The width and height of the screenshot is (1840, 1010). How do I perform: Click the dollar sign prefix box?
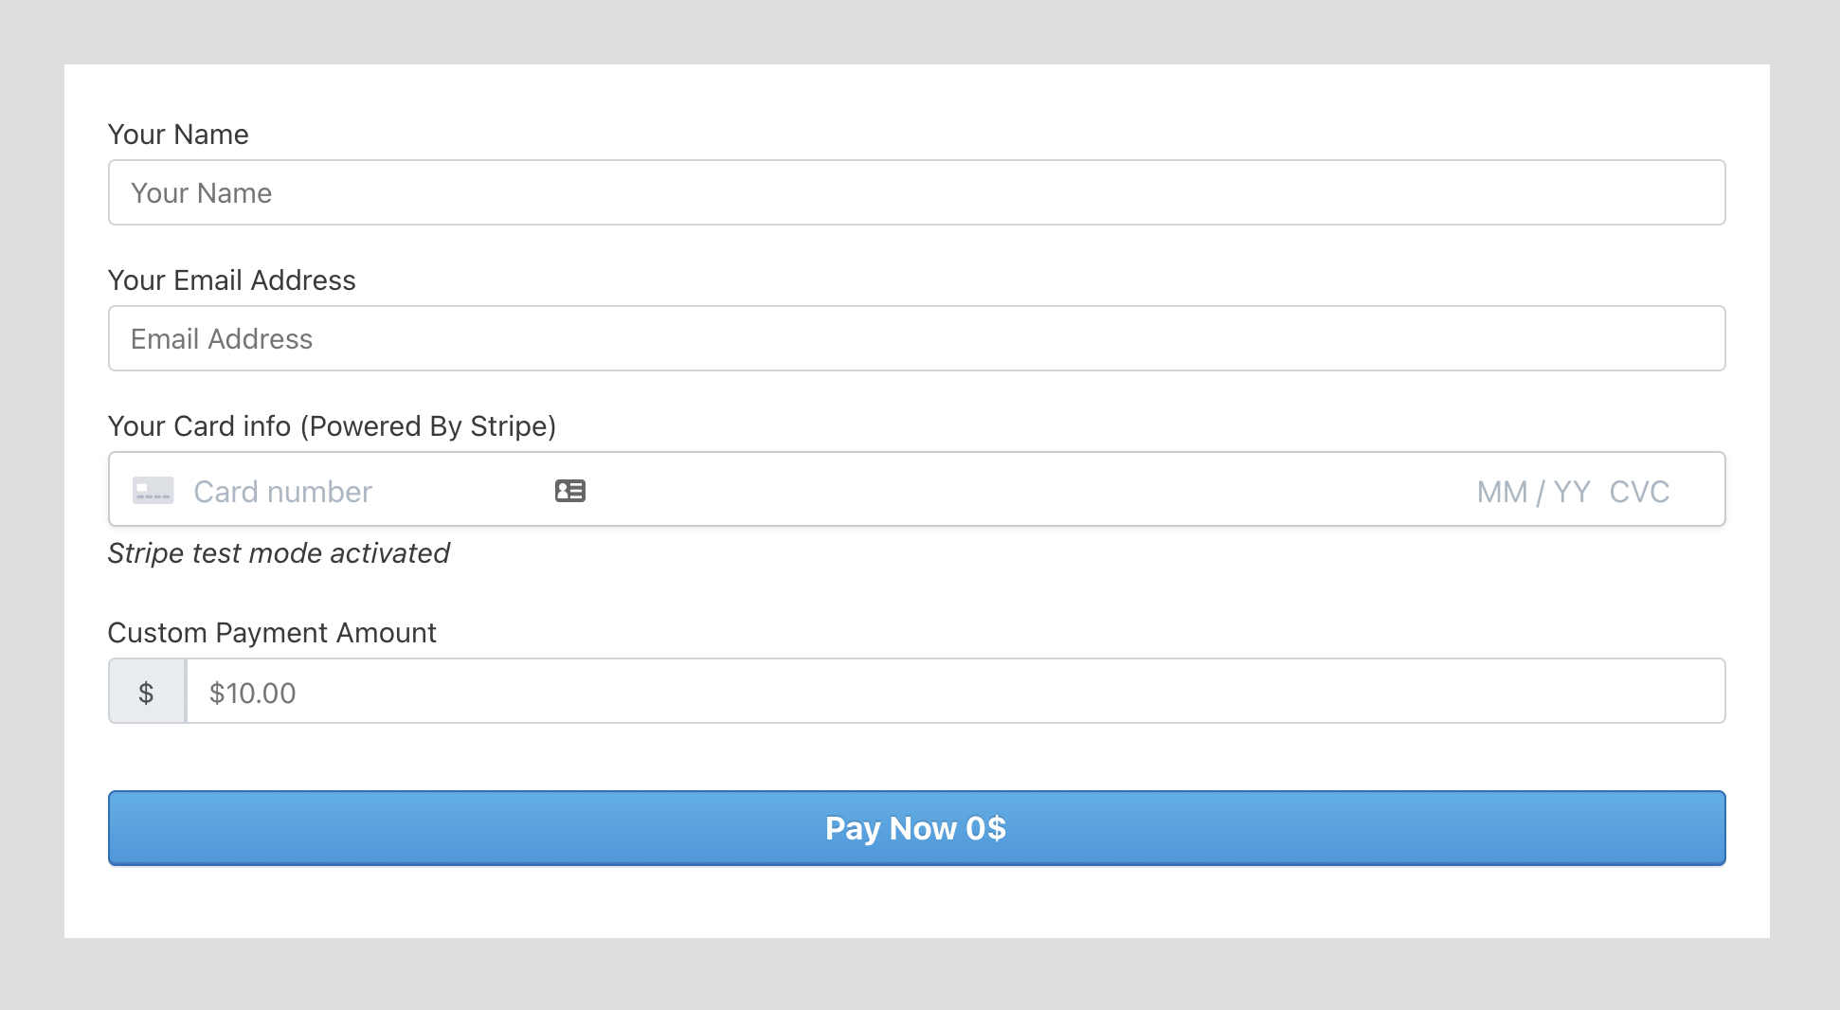coord(146,691)
